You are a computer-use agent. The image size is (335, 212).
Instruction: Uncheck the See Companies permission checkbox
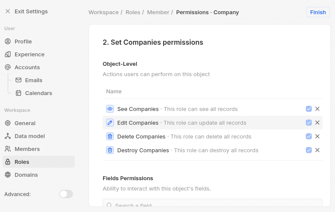click(x=309, y=109)
